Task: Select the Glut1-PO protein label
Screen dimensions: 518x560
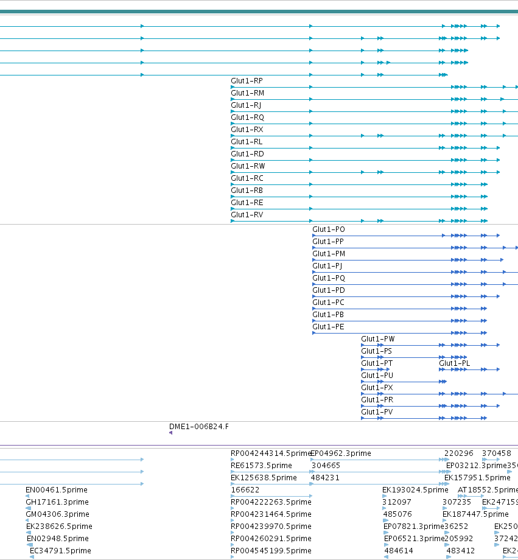Action: tap(329, 229)
